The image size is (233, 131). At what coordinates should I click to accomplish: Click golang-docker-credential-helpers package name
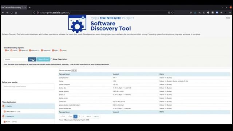[70, 105]
